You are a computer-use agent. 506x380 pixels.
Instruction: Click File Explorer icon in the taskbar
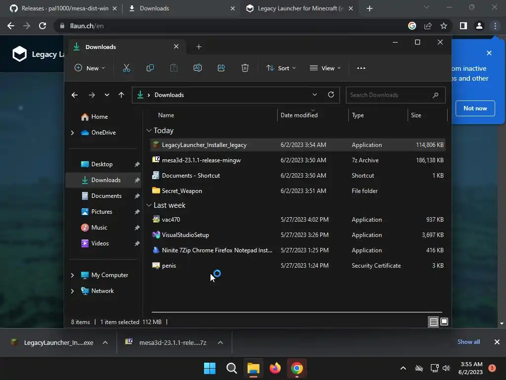point(253,368)
